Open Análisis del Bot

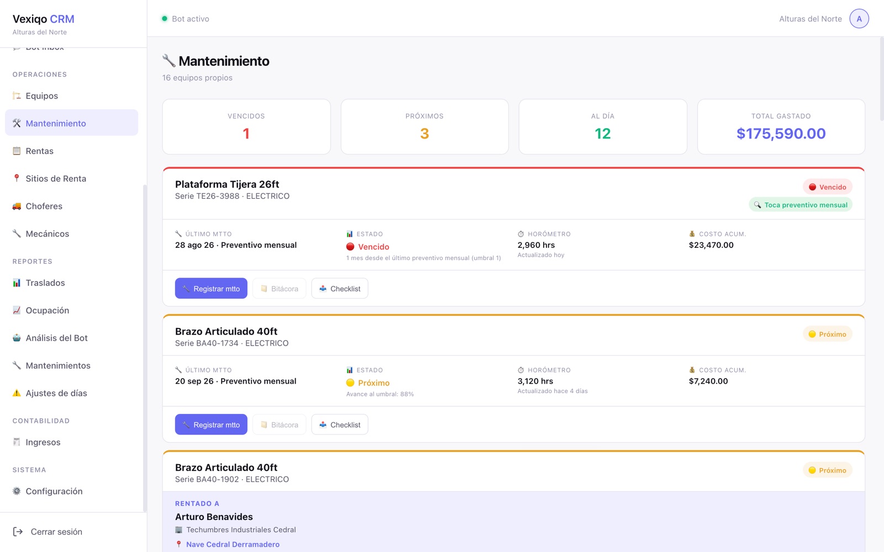point(72,338)
